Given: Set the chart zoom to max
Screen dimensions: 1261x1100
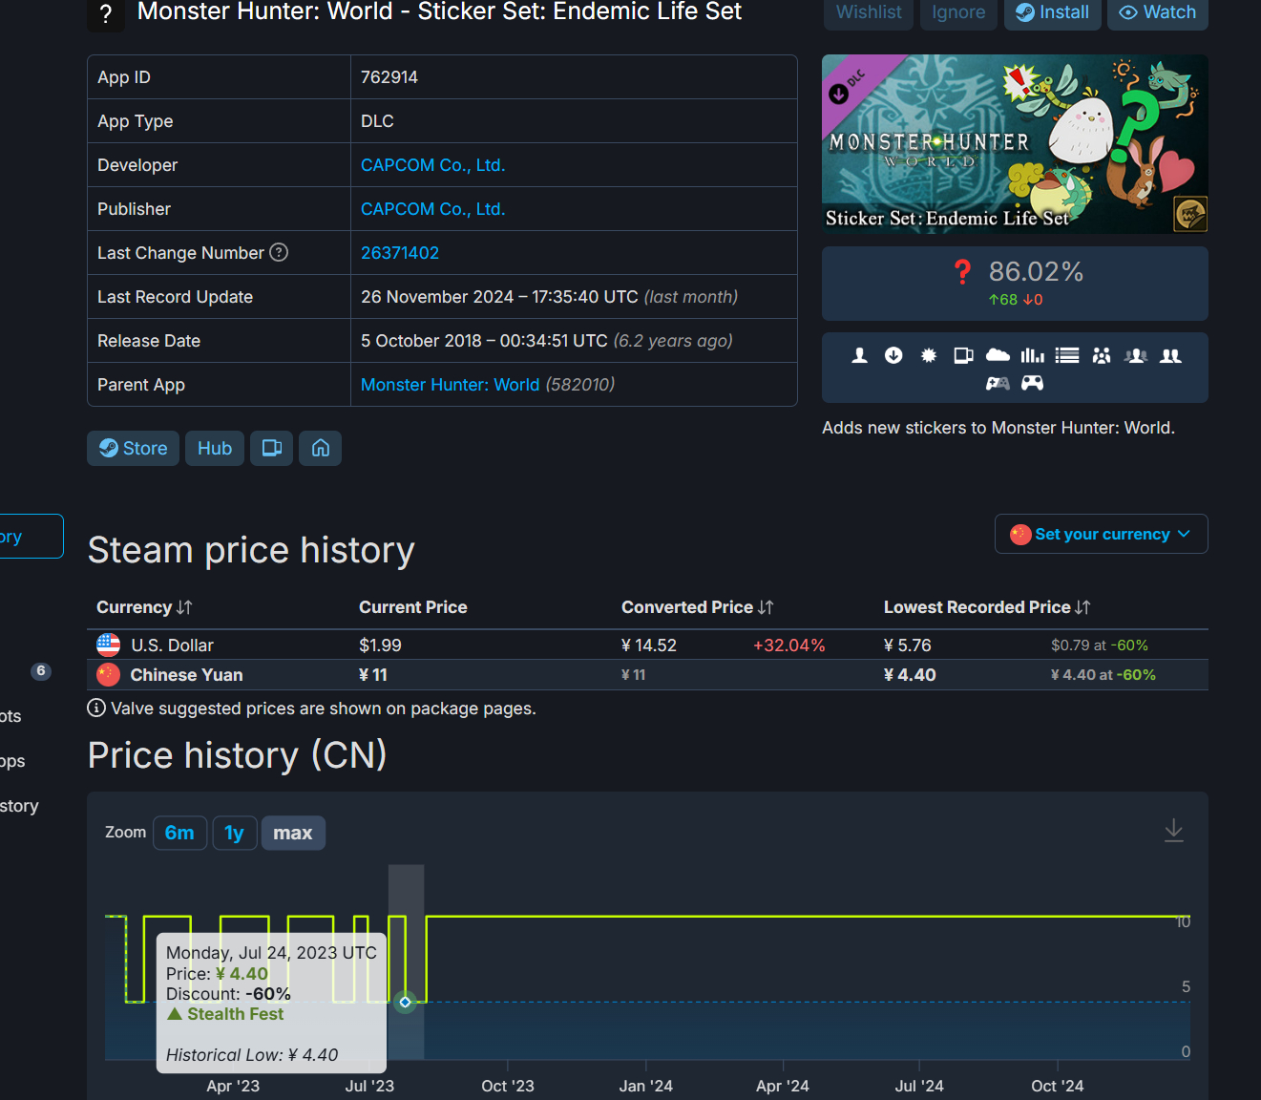Looking at the screenshot, I should 293,834.
